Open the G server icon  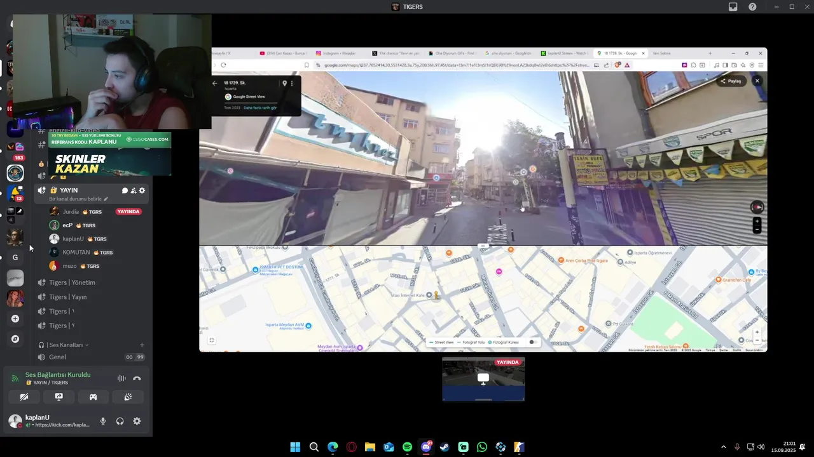click(15, 257)
